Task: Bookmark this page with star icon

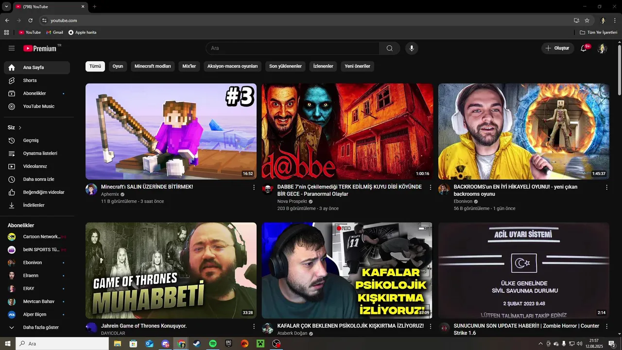Action: click(587, 20)
